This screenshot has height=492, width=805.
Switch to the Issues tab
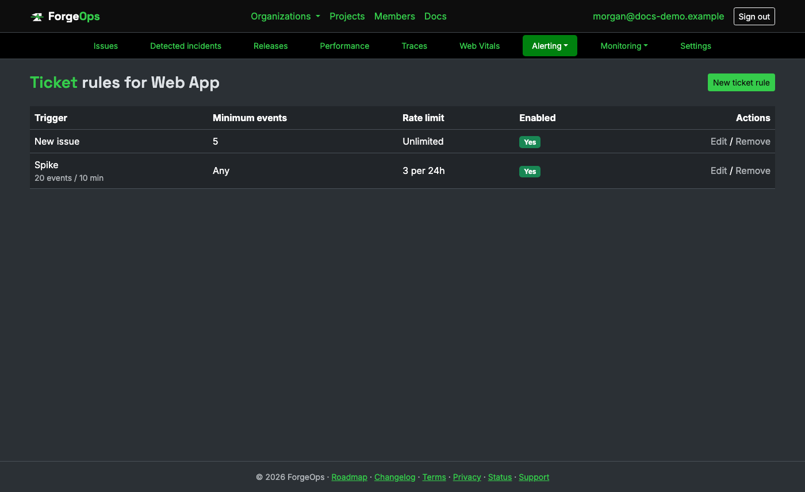[106, 46]
